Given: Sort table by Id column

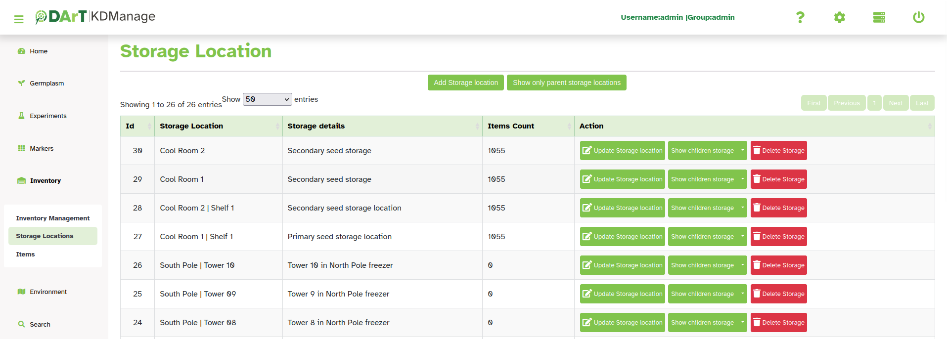Looking at the screenshot, I should [137, 126].
